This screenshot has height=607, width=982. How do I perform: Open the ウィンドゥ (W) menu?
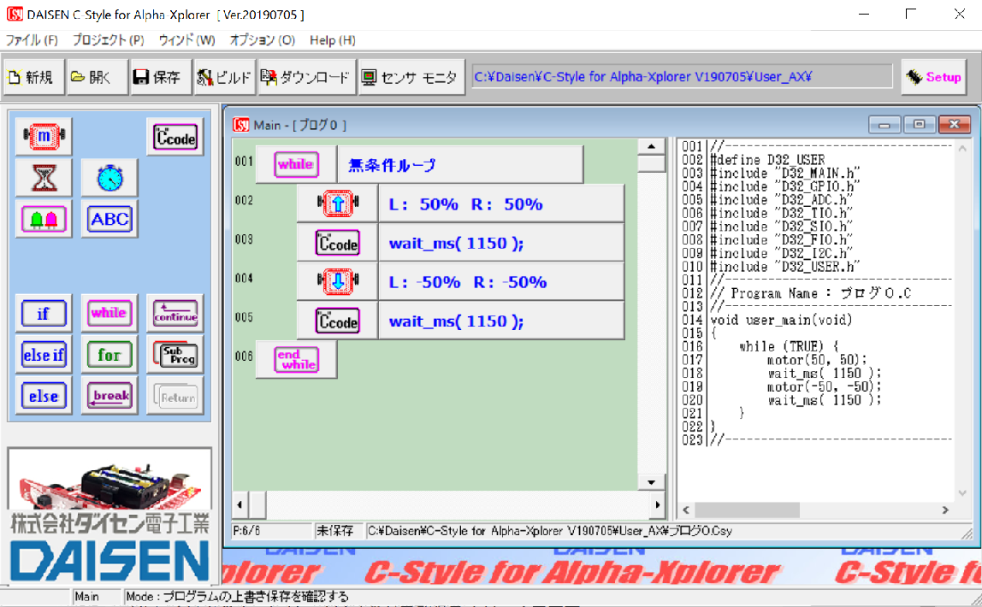186,40
